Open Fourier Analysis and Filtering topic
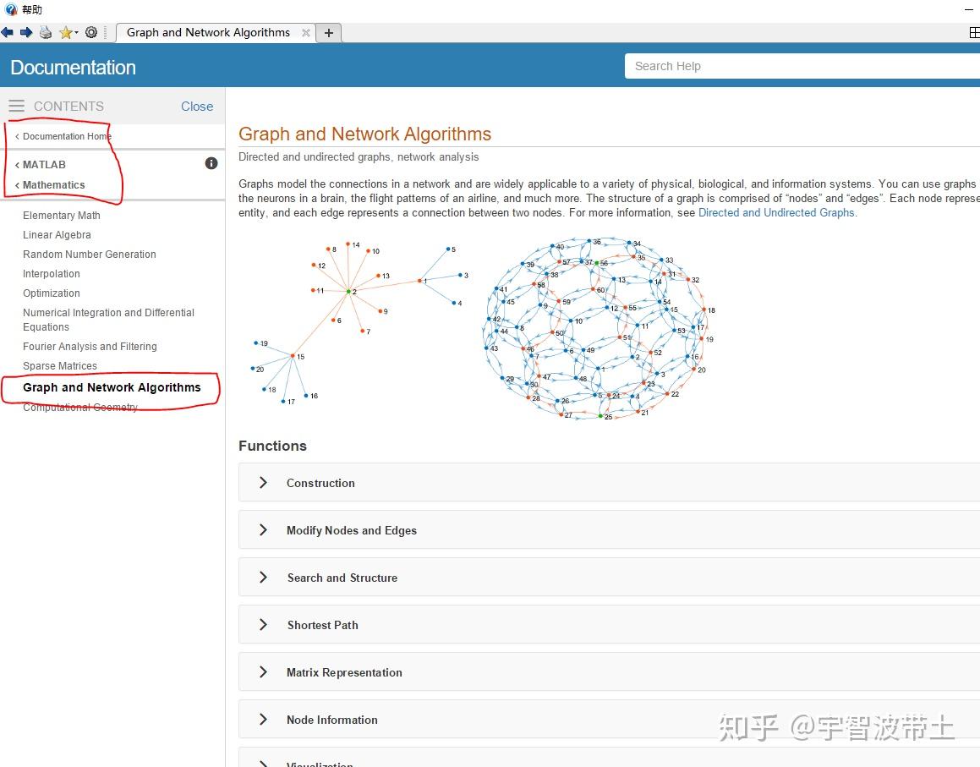The height and width of the screenshot is (767, 980). tap(90, 347)
